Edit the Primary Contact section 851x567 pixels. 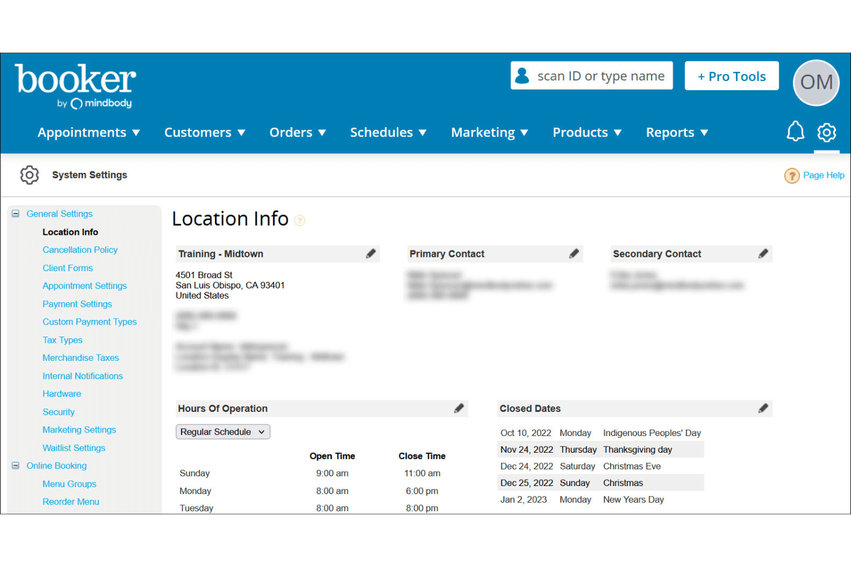574,253
